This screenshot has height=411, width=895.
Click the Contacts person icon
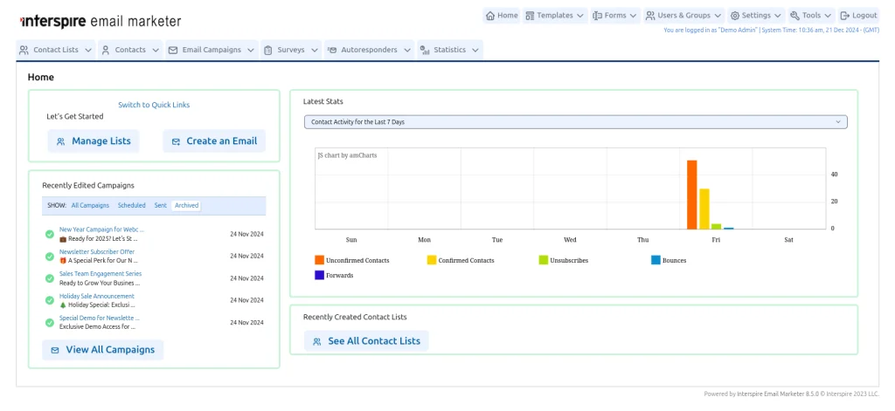coord(106,50)
